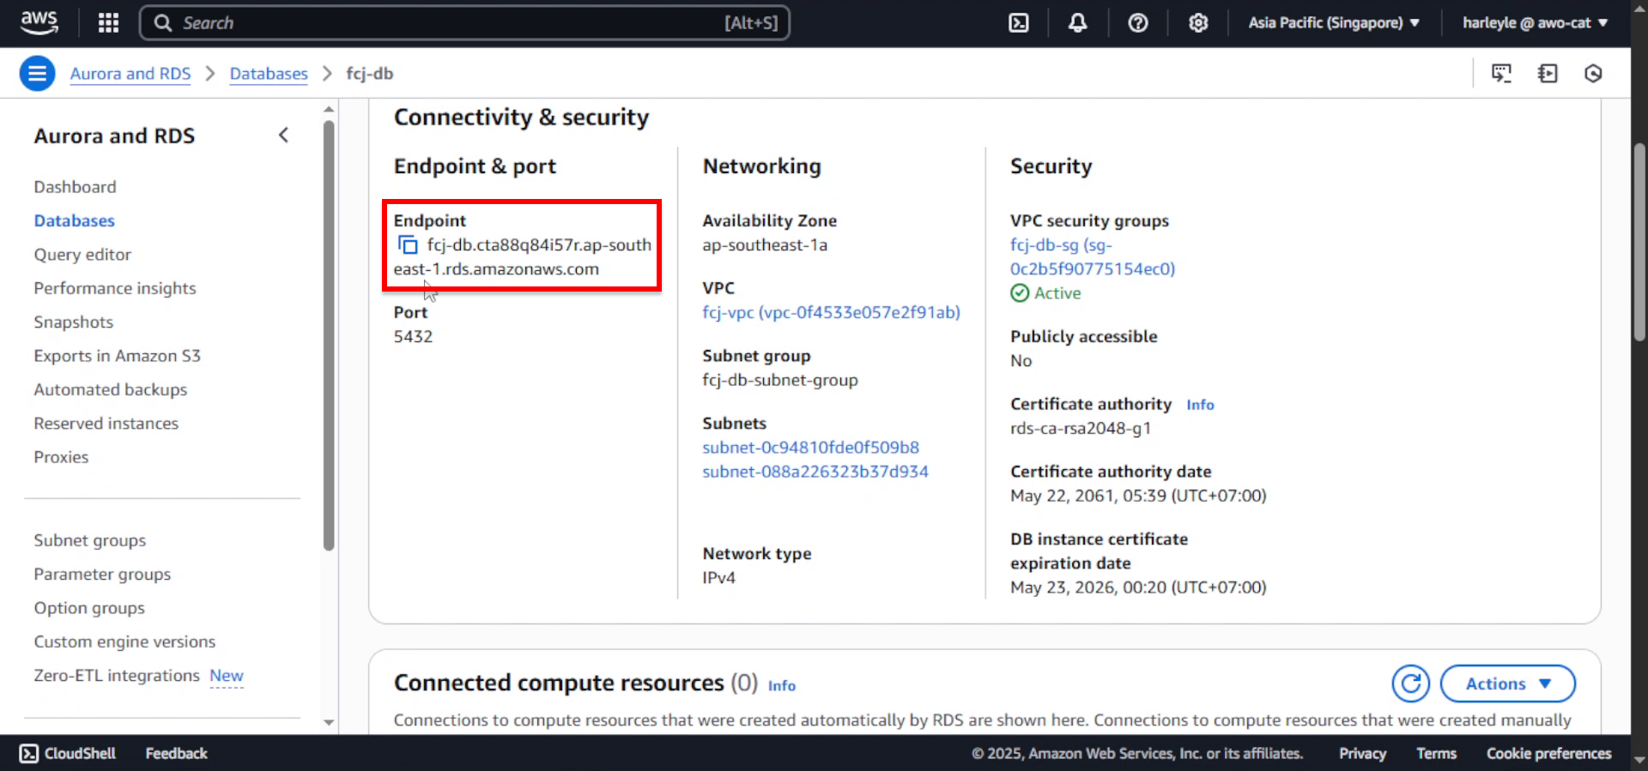Select the fcj-db-subnet-group text

pyautogui.click(x=779, y=380)
